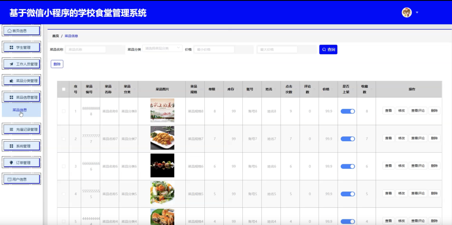The height and width of the screenshot is (225, 452).
Task: Click the list icon of 充值记录管理
Action: [11, 129]
